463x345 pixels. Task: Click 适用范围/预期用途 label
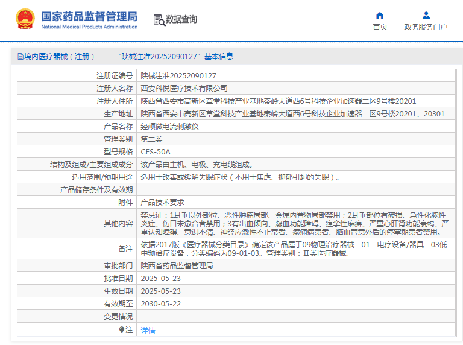pyautogui.click(x=102, y=177)
